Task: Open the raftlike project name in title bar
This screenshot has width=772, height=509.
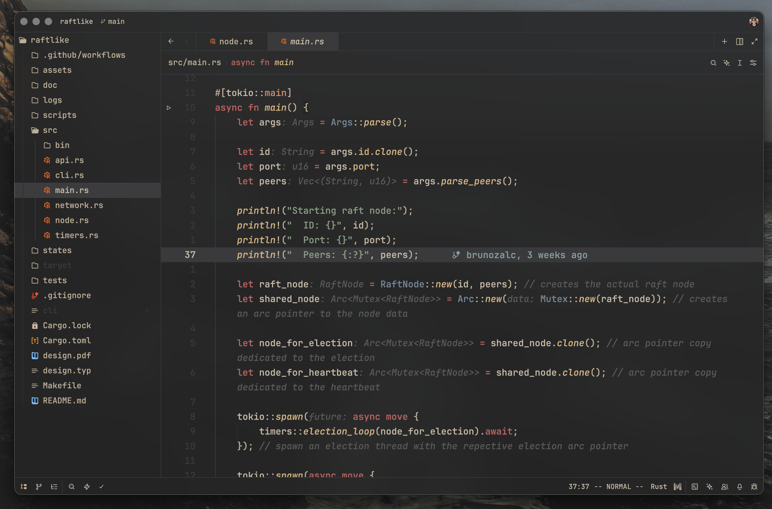Action: 77,21
